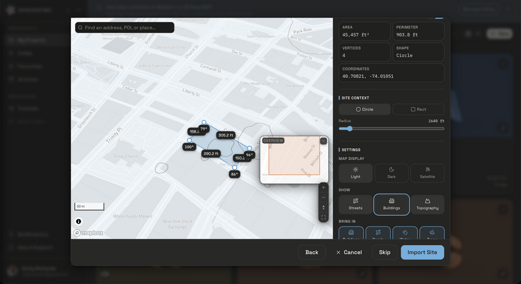Image resolution: width=521 pixels, height=284 pixels.
Task: Click the 290.2 ft edge length label
Action: [x=211, y=153]
